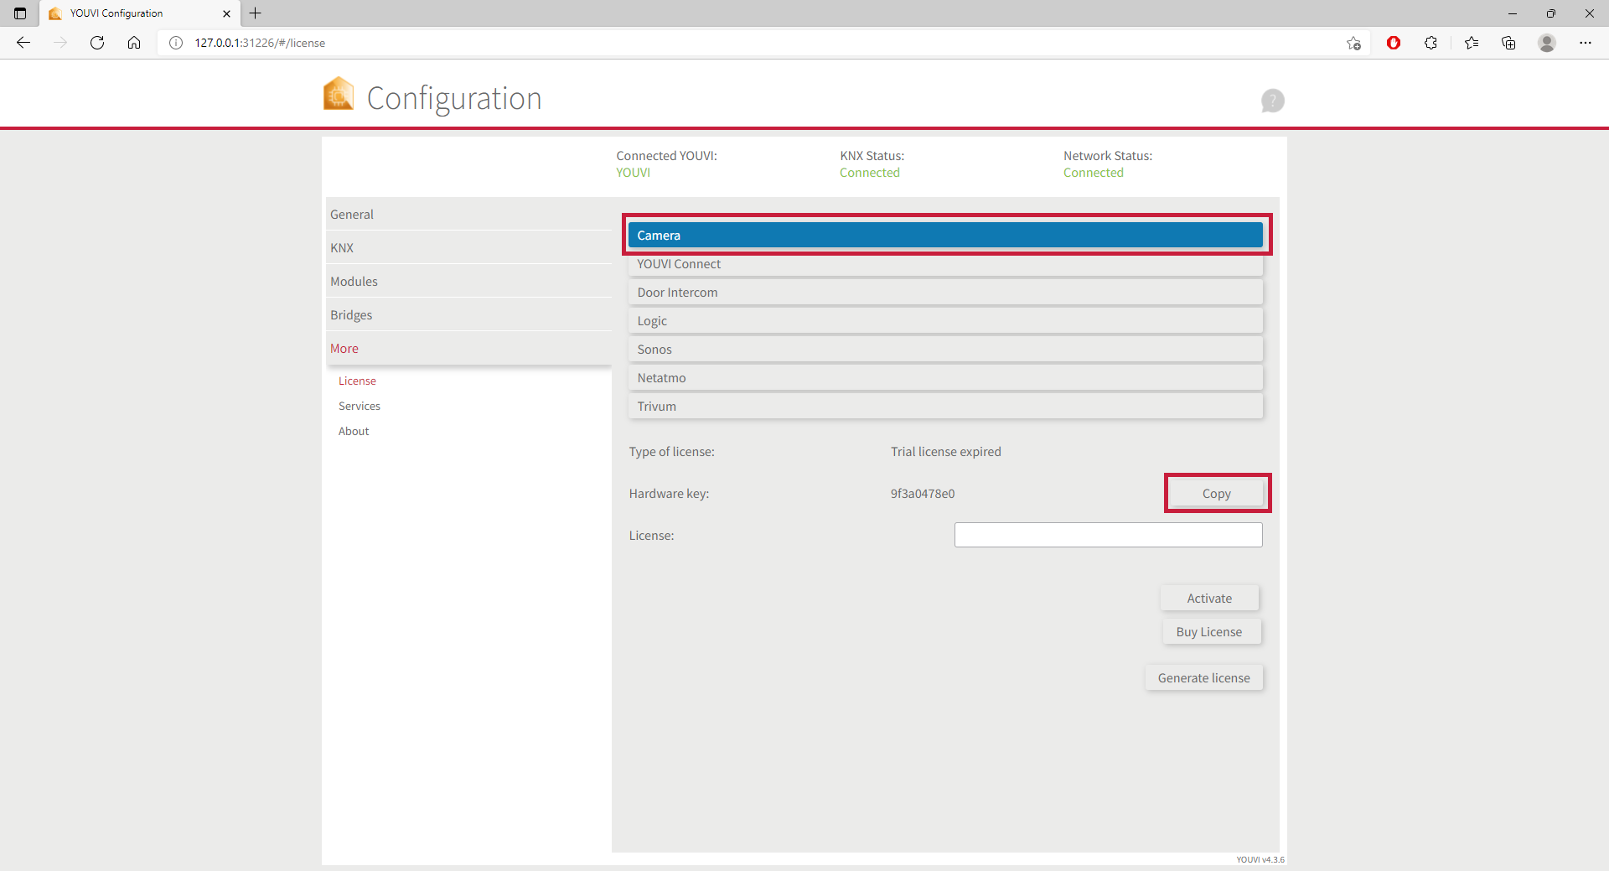Select the Camera license module

click(945, 236)
